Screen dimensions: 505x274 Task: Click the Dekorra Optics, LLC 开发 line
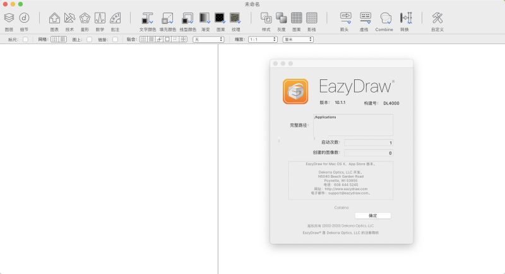(x=340, y=172)
